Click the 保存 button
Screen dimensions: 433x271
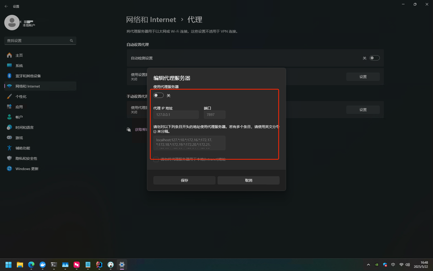point(184,180)
